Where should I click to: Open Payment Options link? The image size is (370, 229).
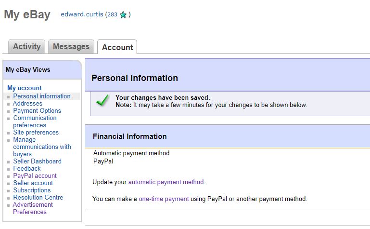[37, 110]
